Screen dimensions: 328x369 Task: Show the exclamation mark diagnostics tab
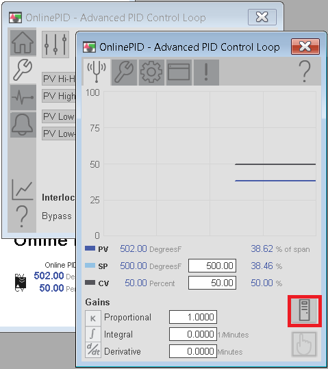pos(206,72)
